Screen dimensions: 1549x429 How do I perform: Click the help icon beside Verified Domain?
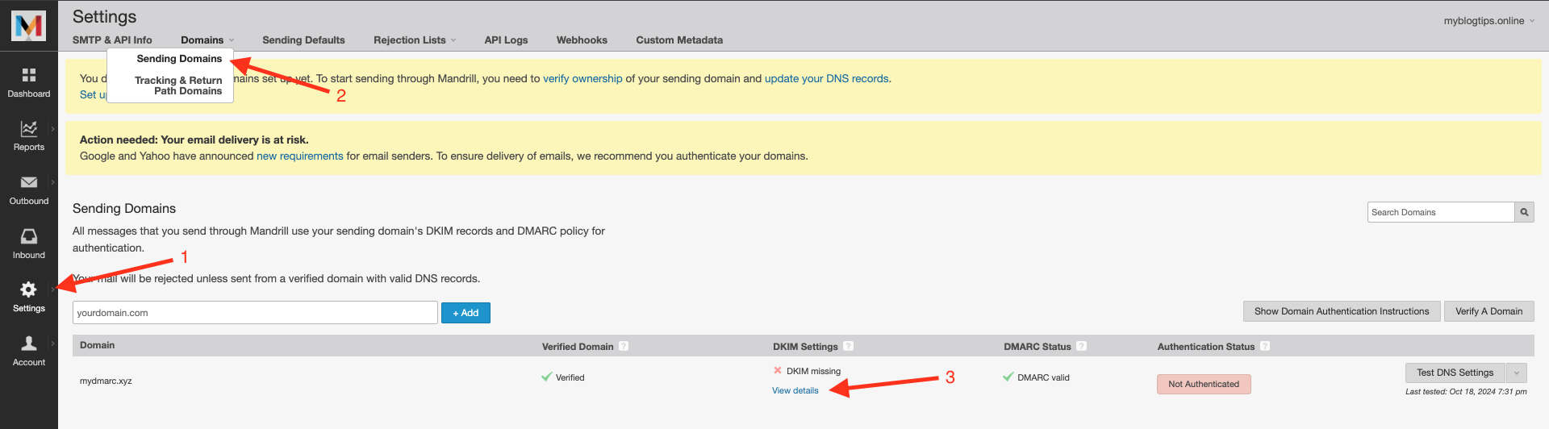pos(624,346)
